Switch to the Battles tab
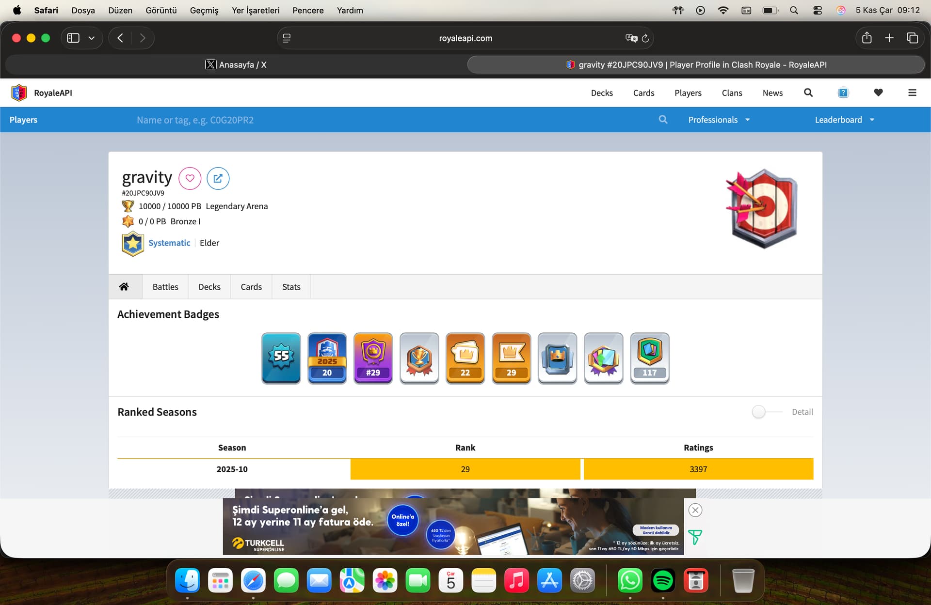The height and width of the screenshot is (605, 931). [x=165, y=287]
